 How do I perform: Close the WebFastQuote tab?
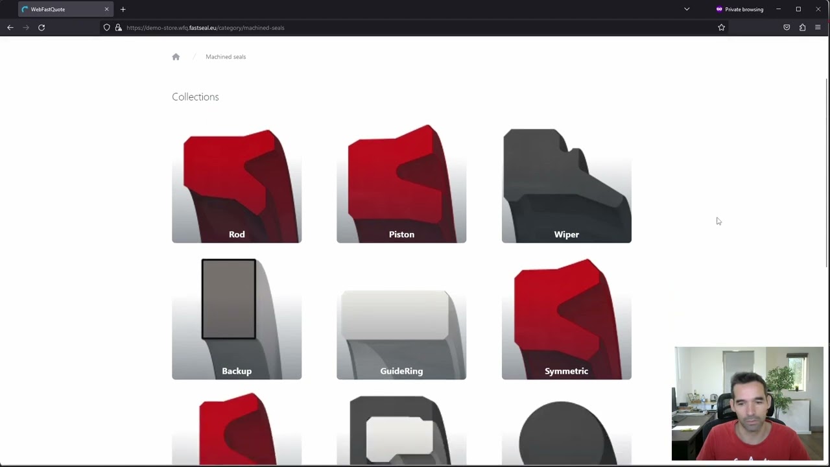106,9
